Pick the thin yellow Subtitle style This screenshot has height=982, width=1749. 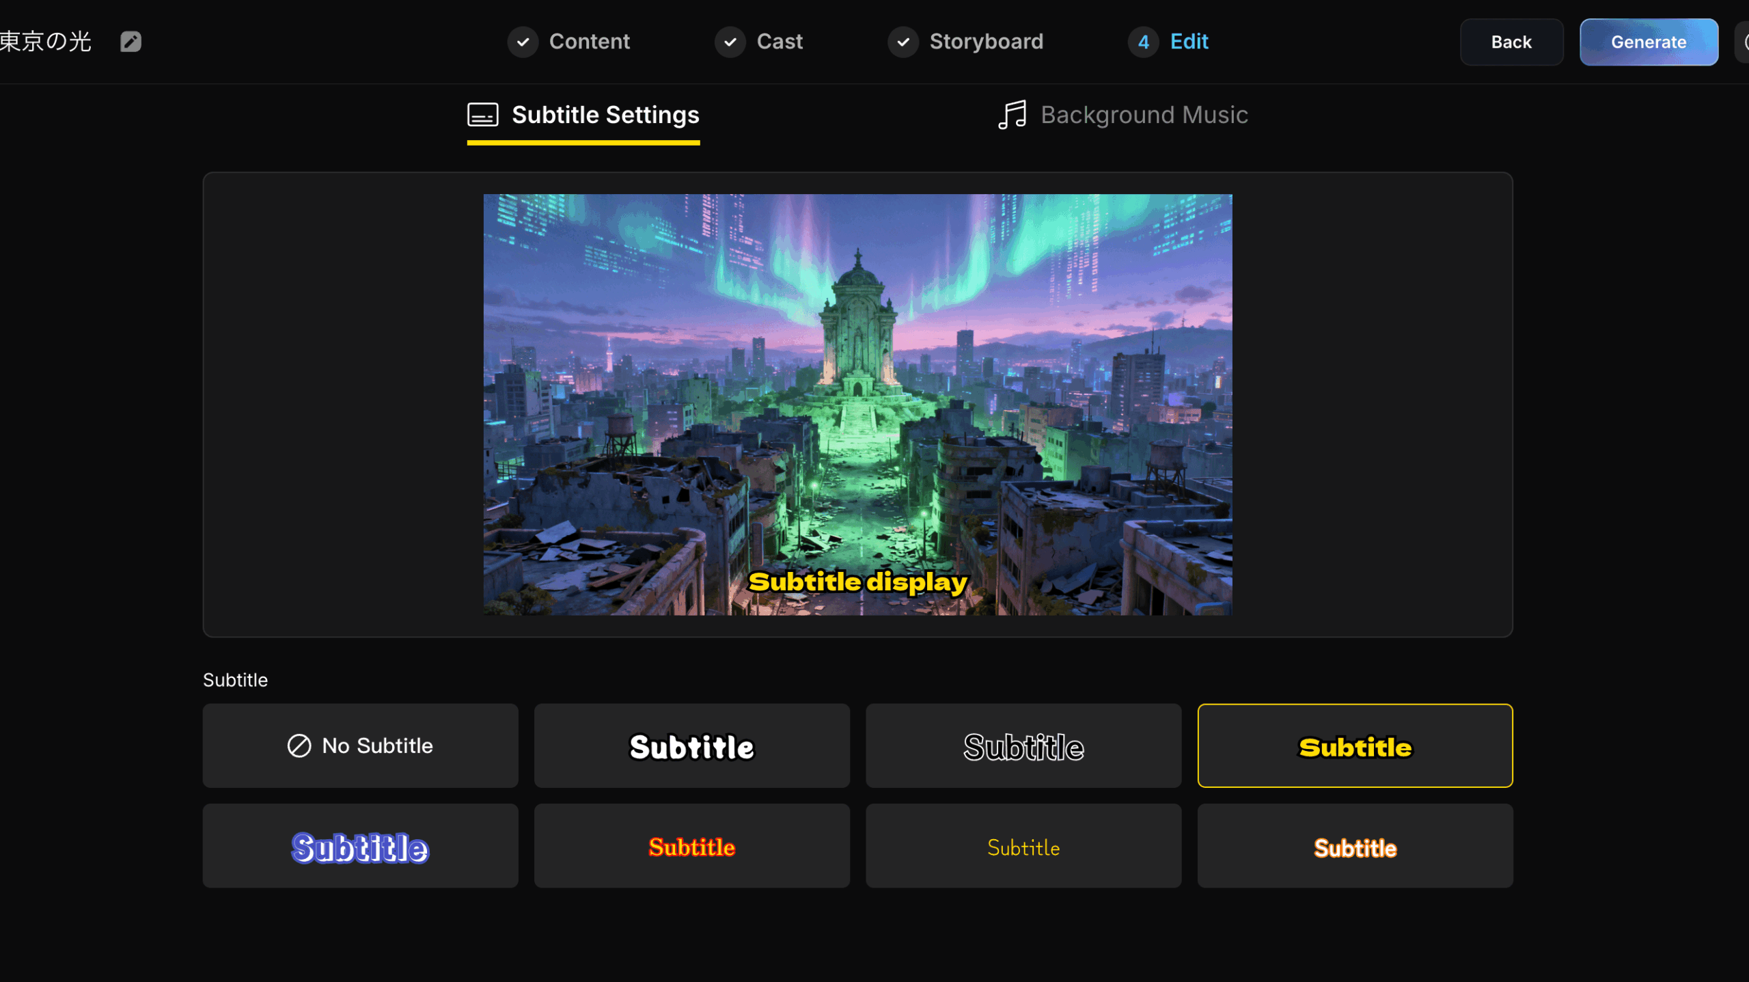click(1023, 846)
